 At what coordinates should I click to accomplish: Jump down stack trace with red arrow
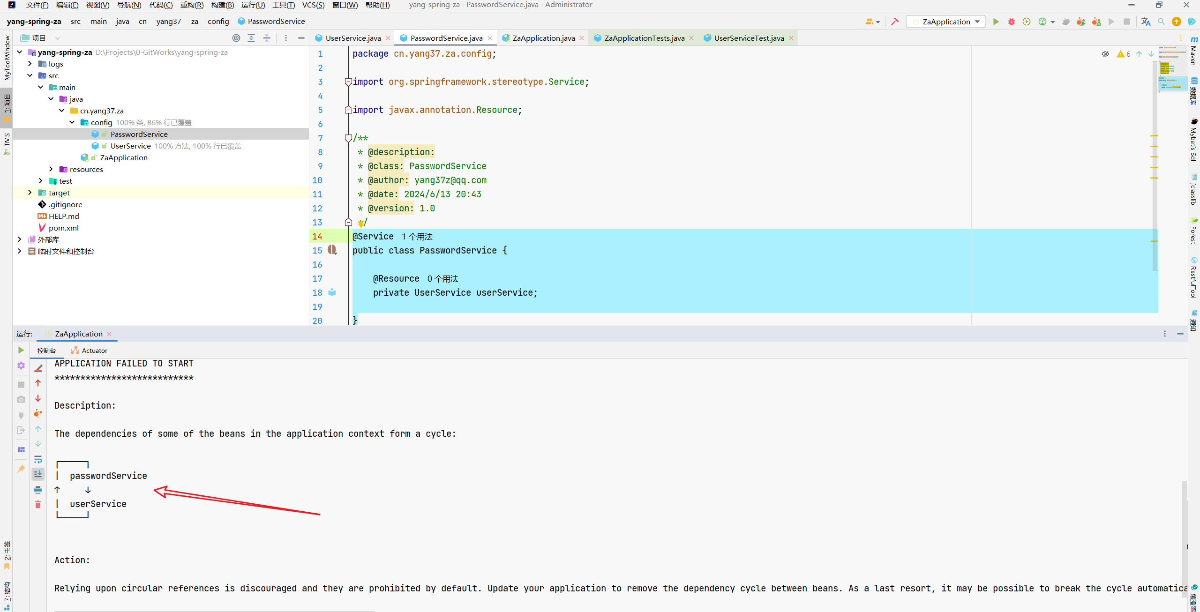[x=38, y=398]
